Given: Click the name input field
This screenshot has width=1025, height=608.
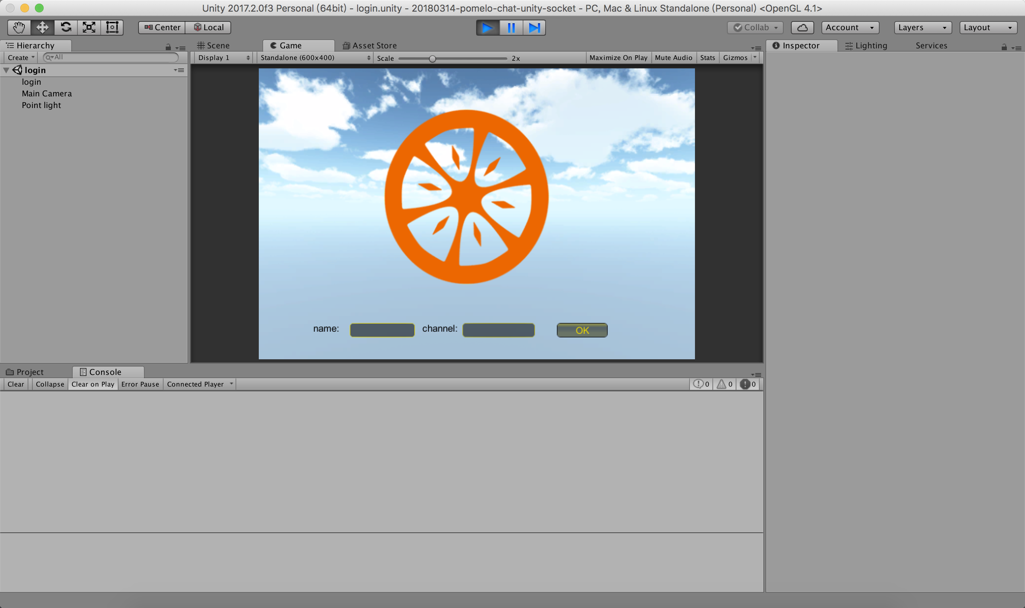Looking at the screenshot, I should click(x=382, y=330).
